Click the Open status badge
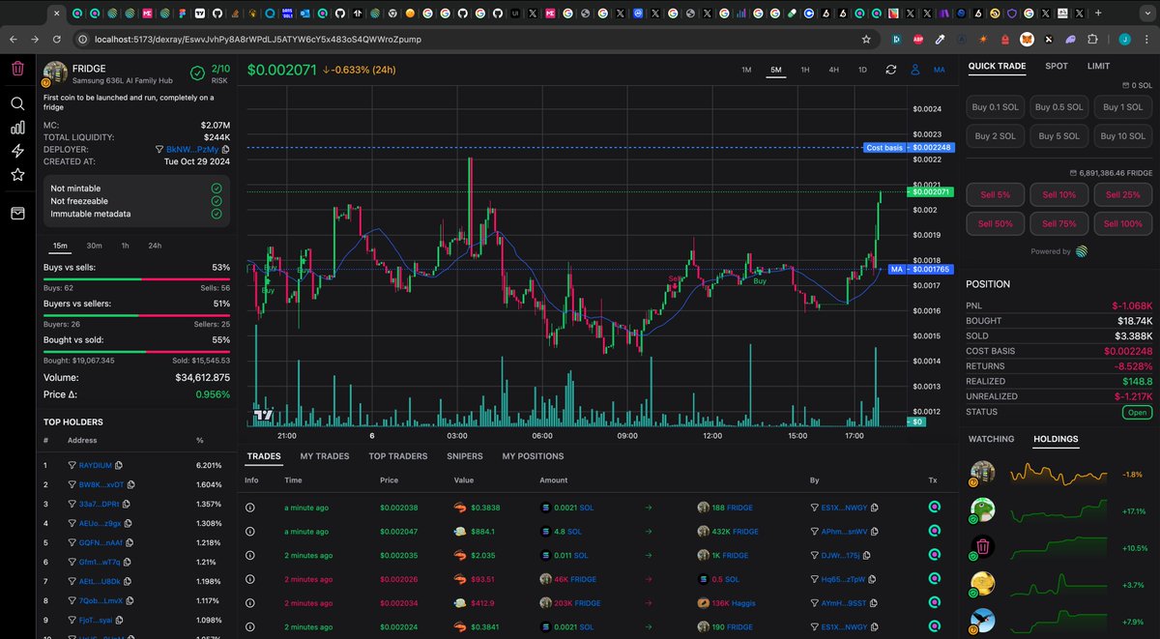 1137,413
